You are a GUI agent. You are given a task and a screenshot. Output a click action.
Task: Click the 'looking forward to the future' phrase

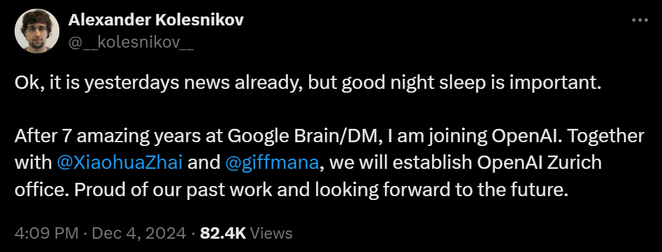click(422, 190)
